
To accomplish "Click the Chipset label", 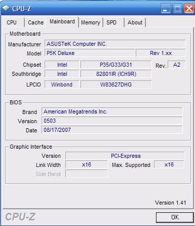I will coord(32,65).
